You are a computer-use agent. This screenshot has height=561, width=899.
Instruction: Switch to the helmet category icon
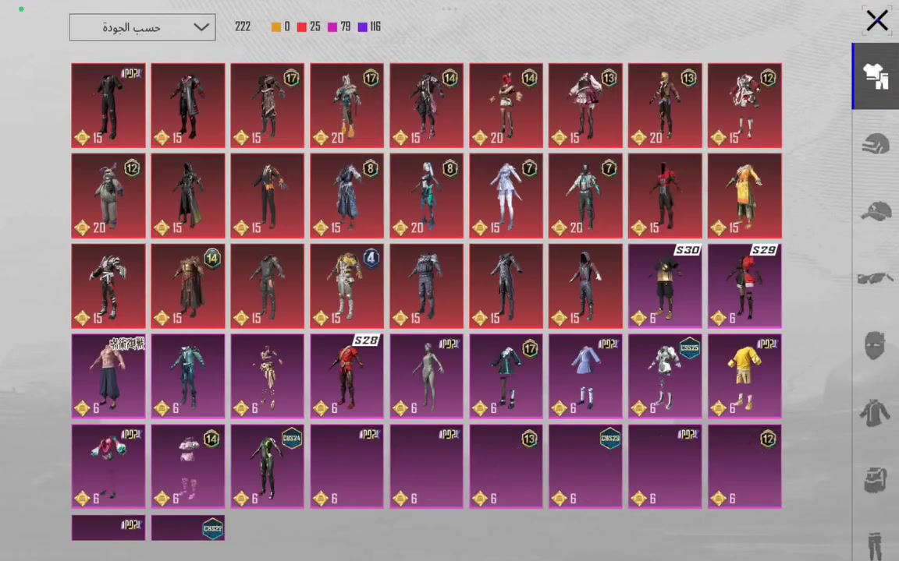[875, 143]
